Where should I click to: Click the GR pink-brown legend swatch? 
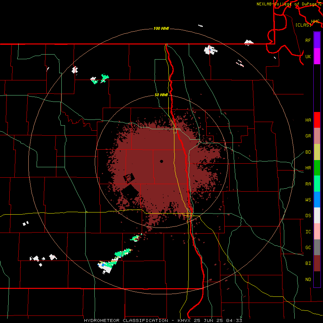coord(317,136)
